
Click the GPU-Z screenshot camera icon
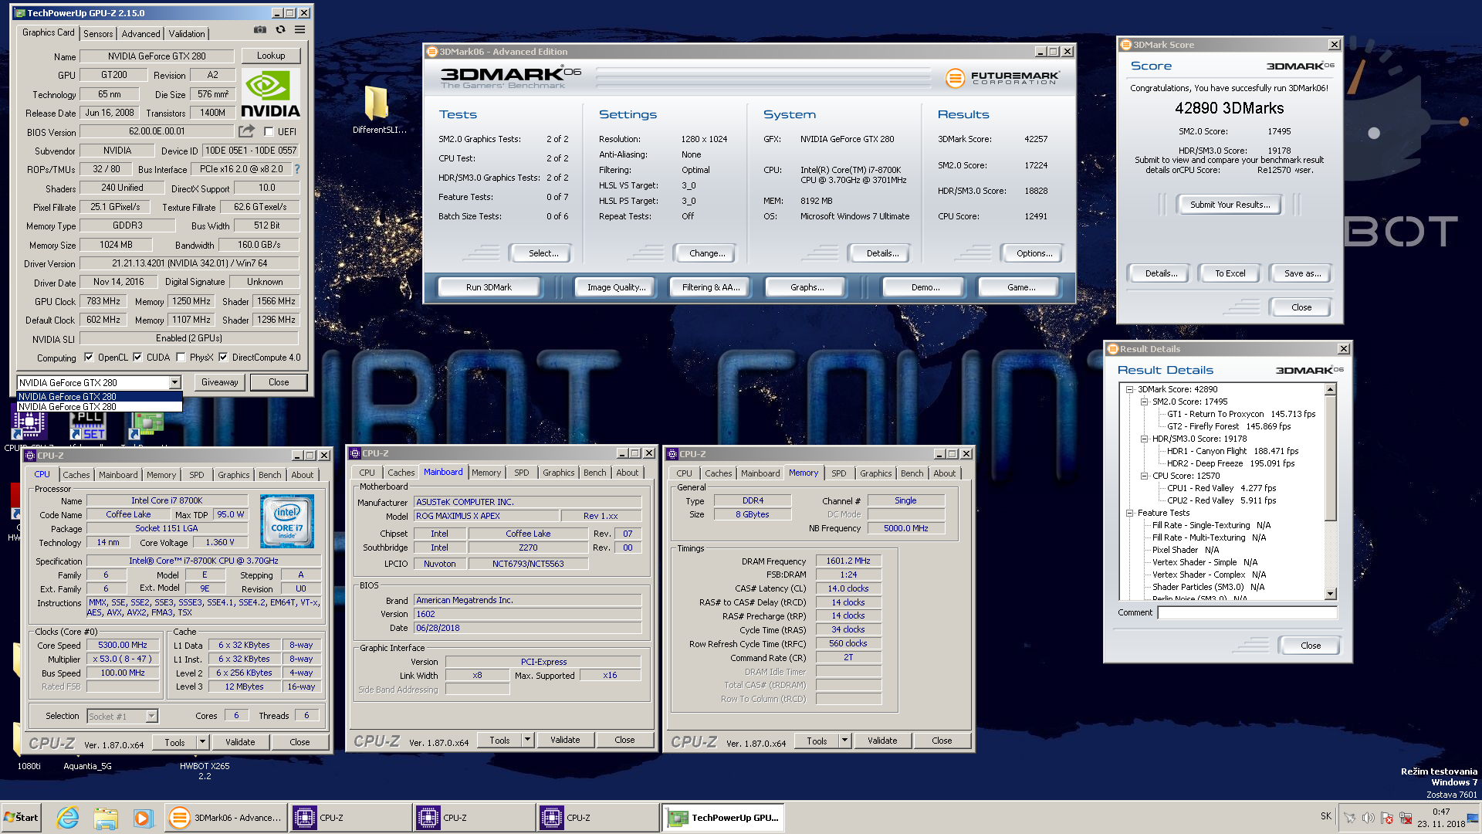[260, 30]
